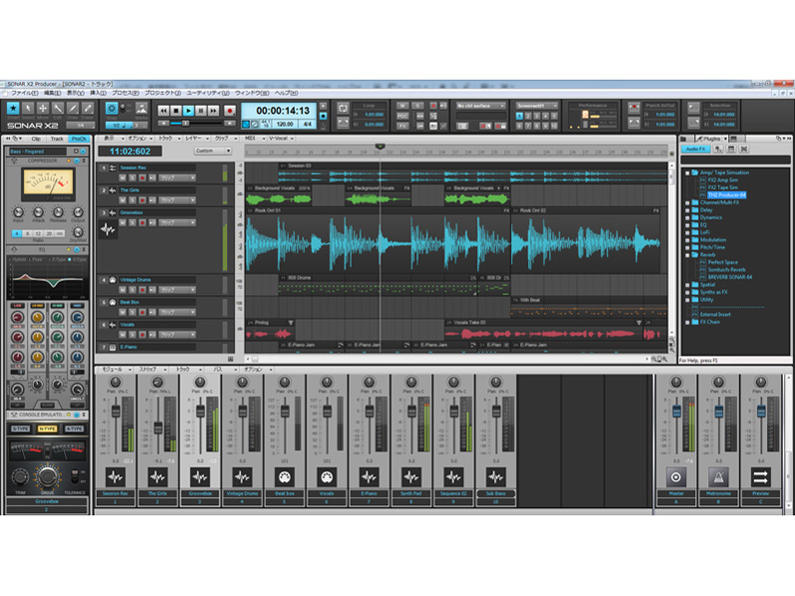Open the Custom track control dropdown
Screen dimensions: 795x596
(x=213, y=151)
